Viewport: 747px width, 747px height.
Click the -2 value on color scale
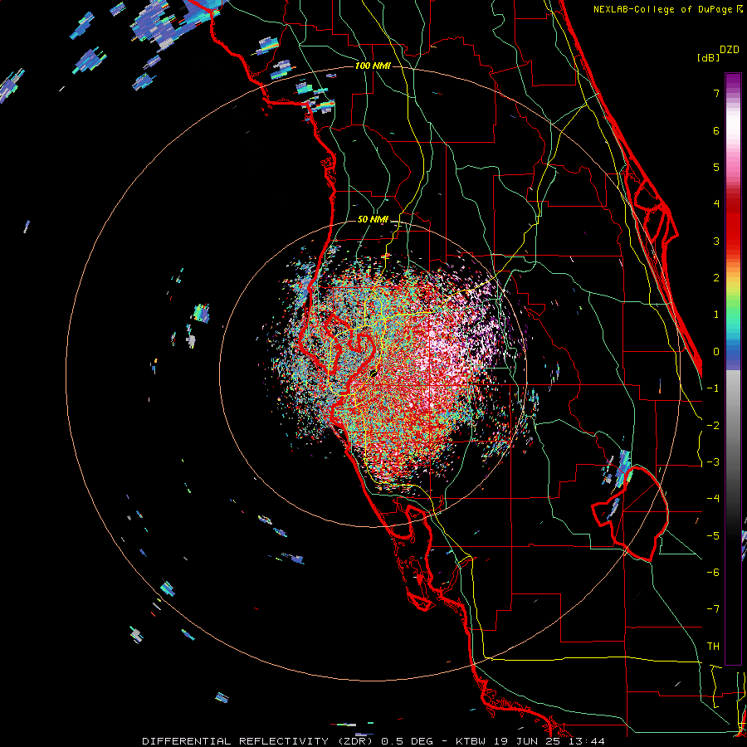pyautogui.click(x=713, y=426)
